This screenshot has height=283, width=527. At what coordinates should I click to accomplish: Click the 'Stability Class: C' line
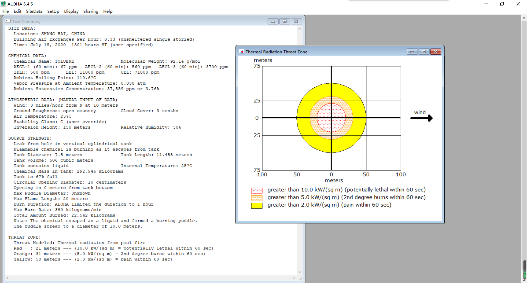[60, 122]
